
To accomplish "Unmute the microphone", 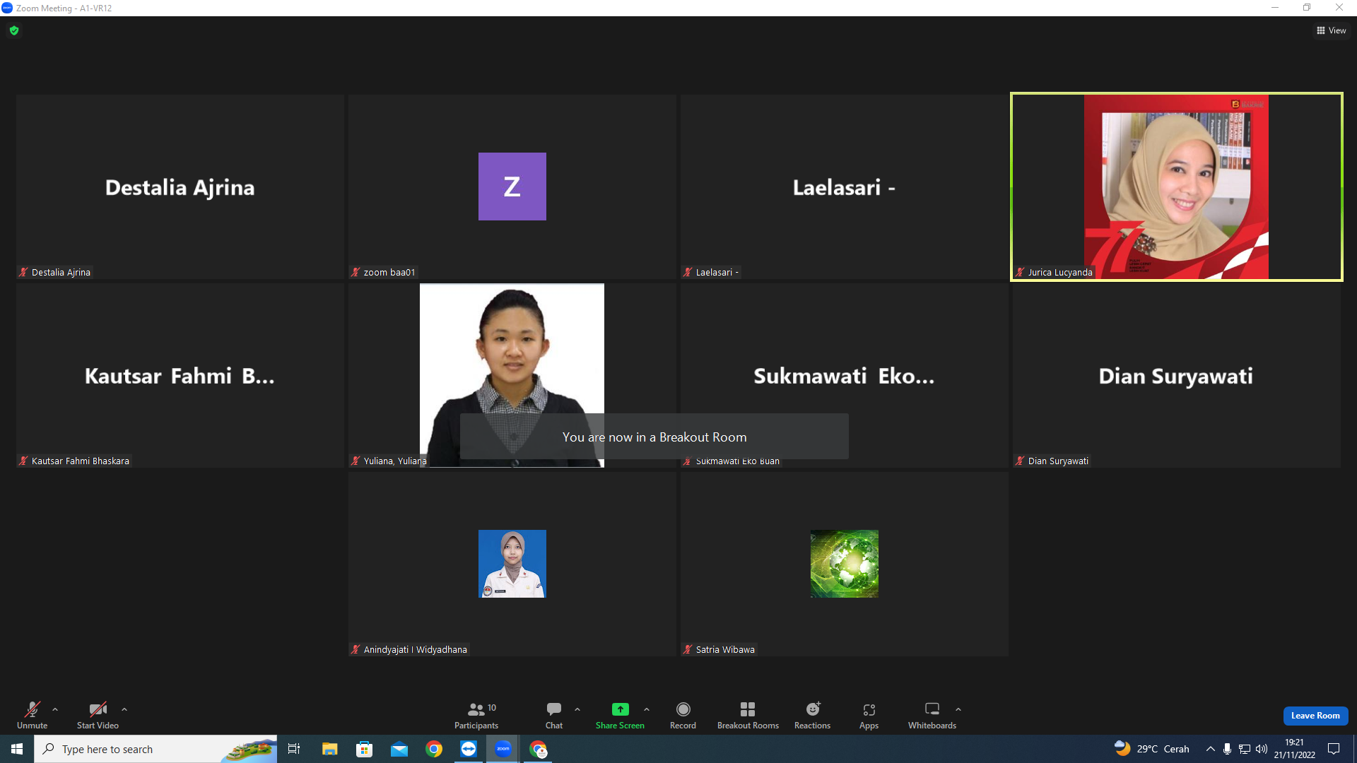I will [32, 715].
